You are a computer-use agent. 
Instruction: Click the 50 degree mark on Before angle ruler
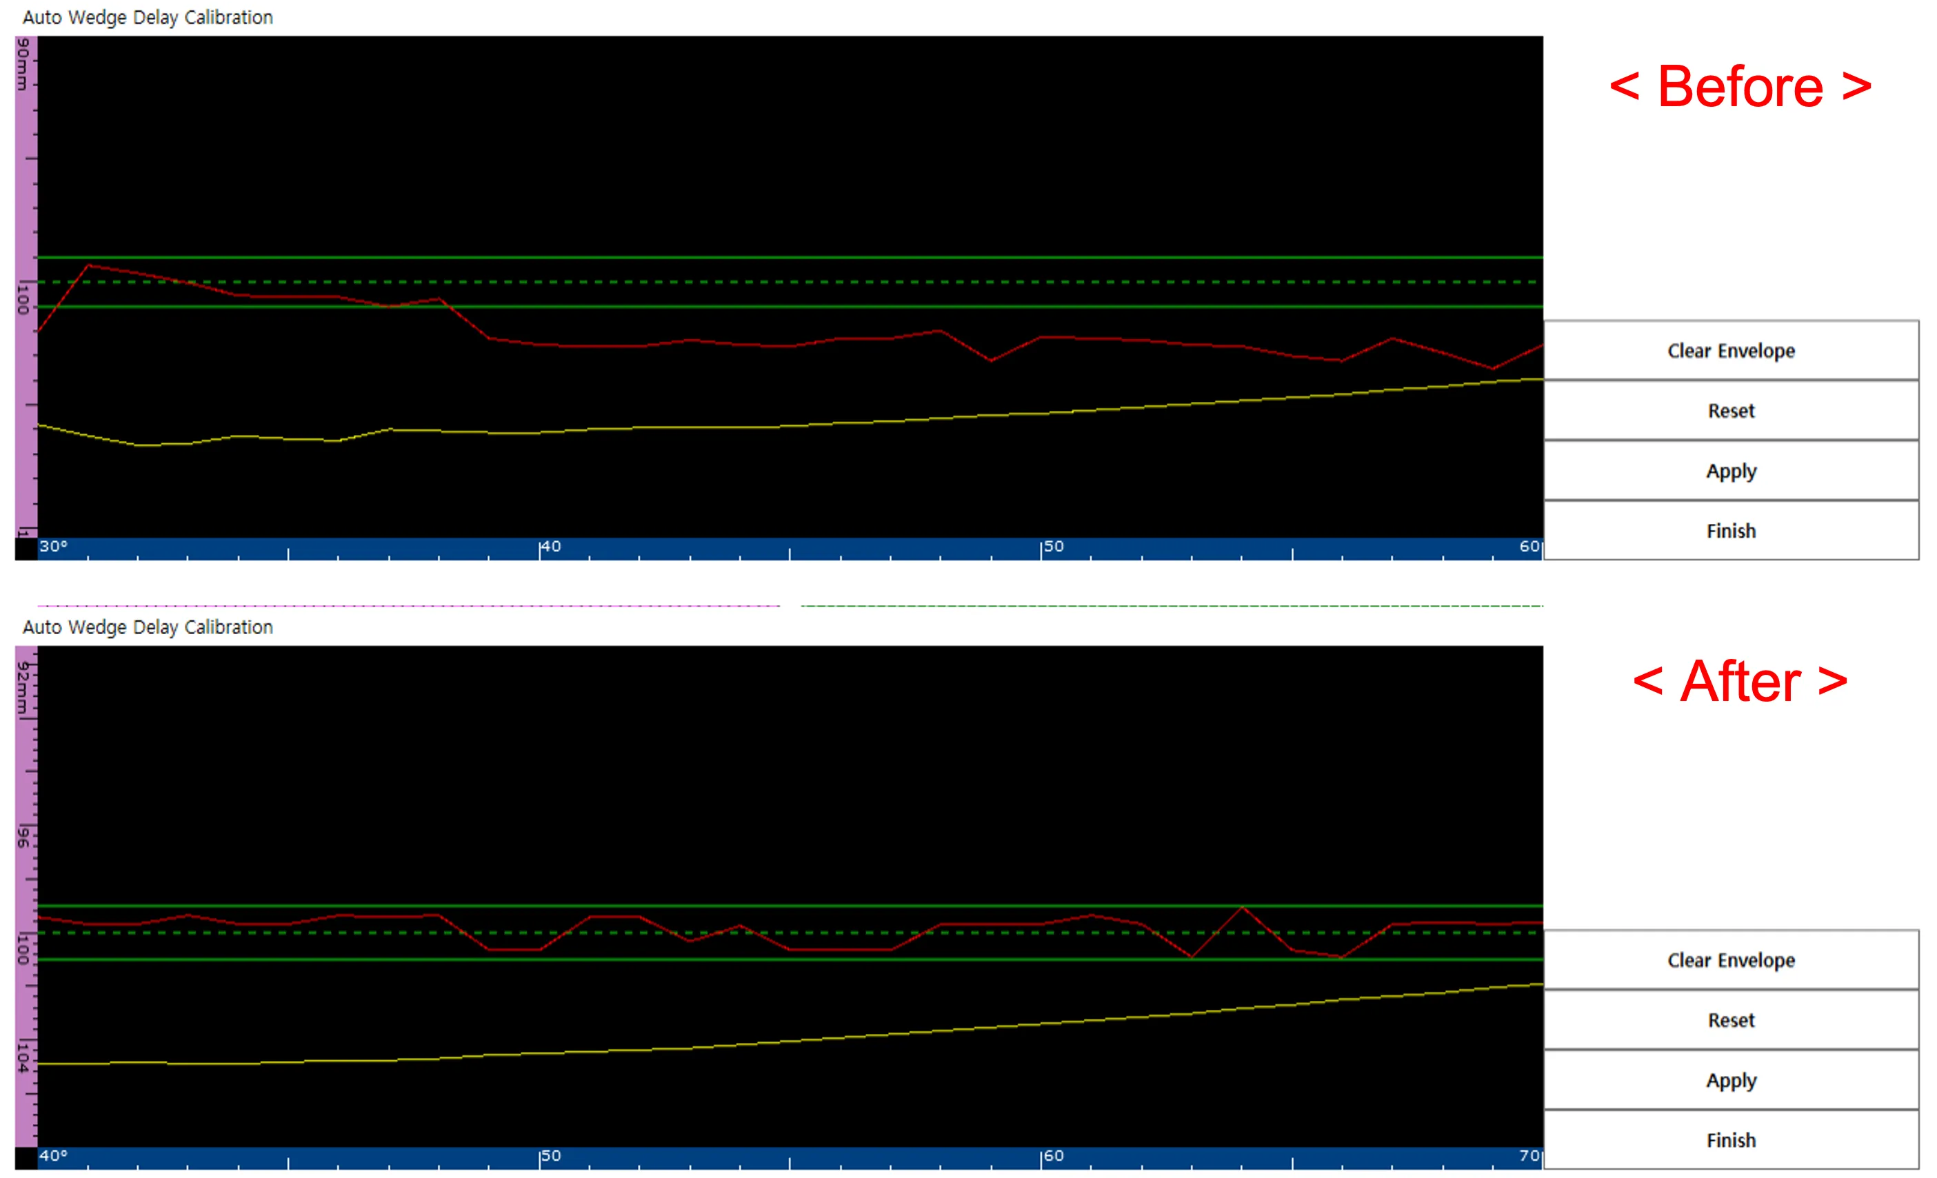pyautogui.click(x=1054, y=546)
